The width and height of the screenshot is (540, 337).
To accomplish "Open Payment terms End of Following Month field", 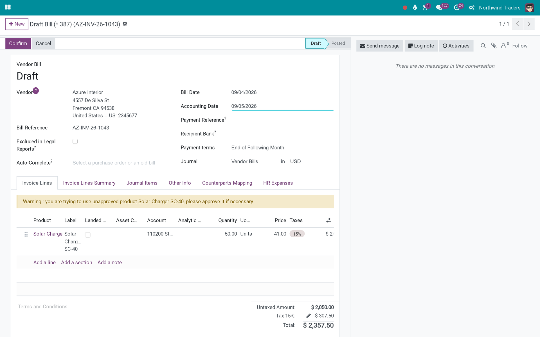I will [282, 148].
